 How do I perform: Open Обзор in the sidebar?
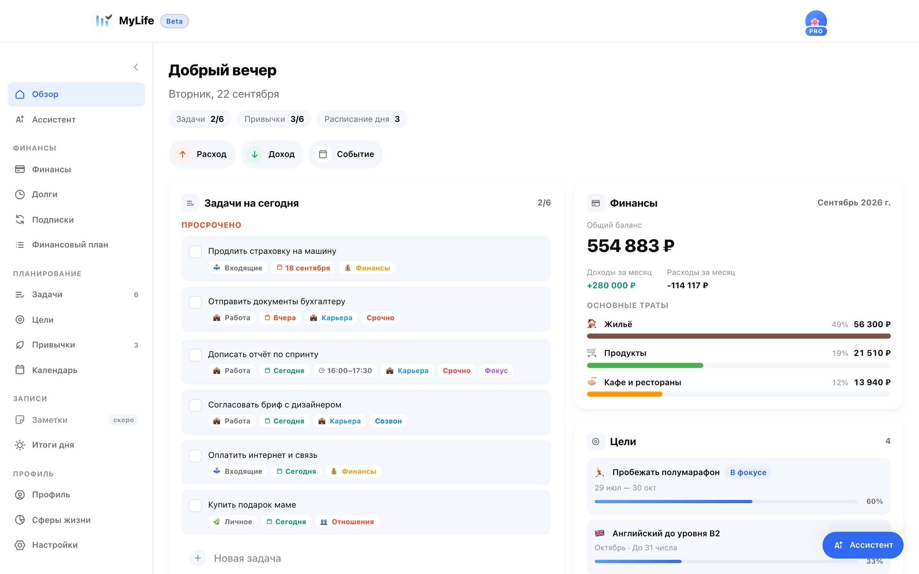pyautogui.click(x=76, y=94)
